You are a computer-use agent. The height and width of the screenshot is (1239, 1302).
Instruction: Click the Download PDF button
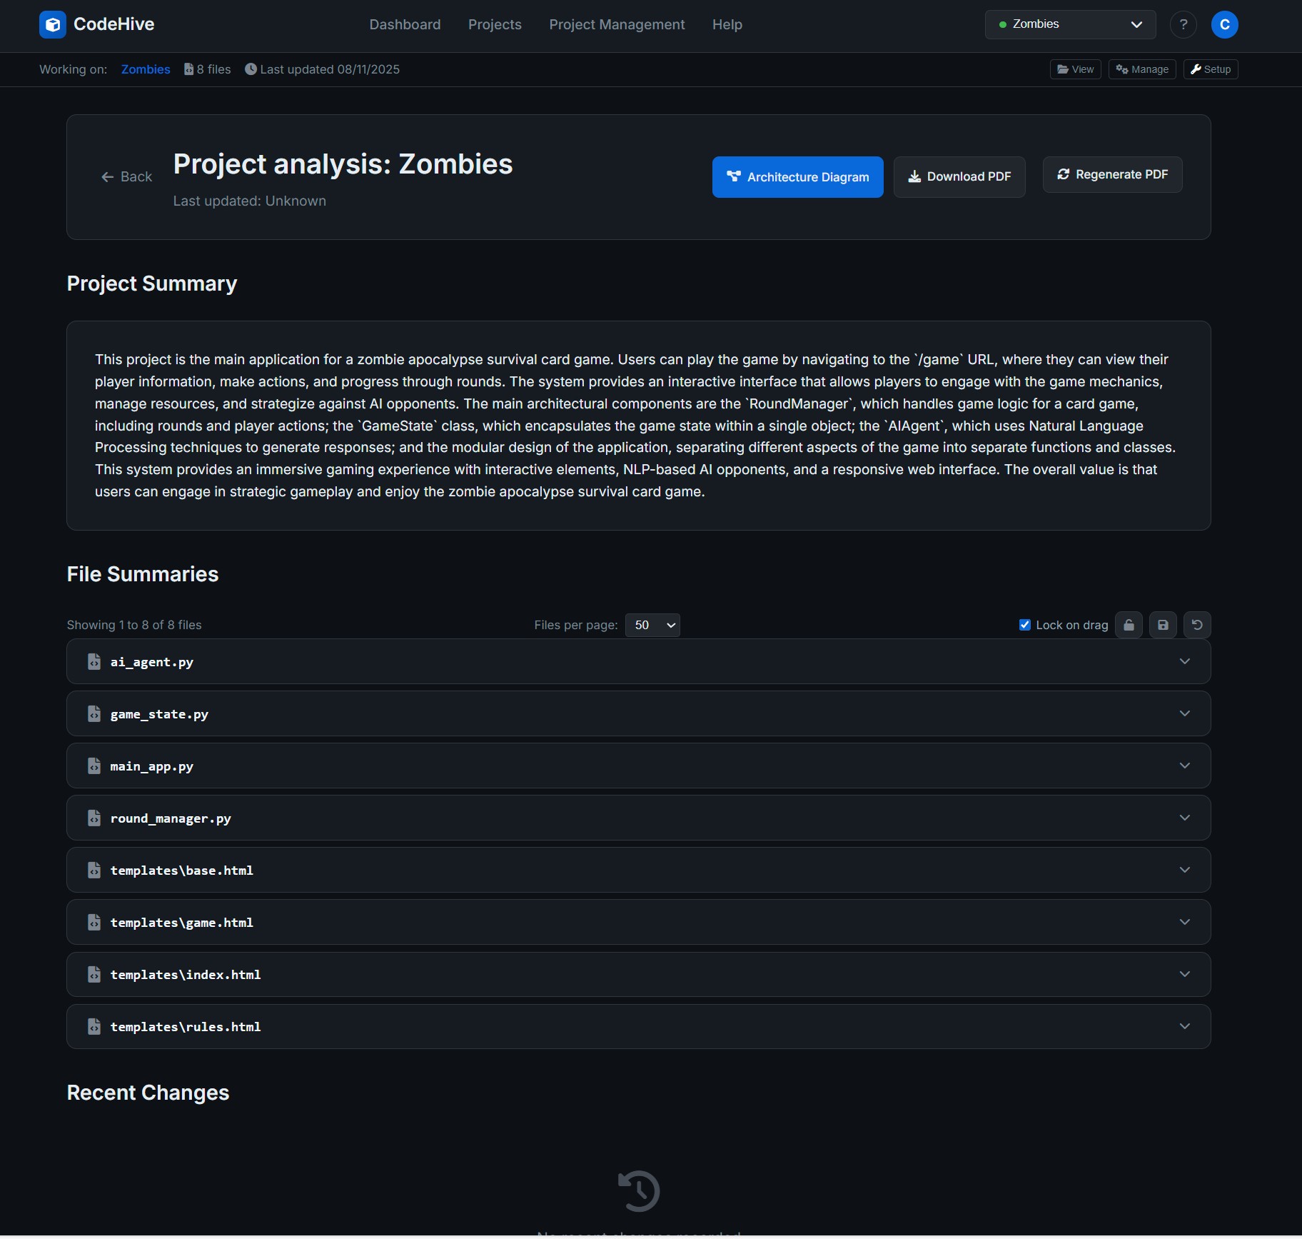click(959, 176)
